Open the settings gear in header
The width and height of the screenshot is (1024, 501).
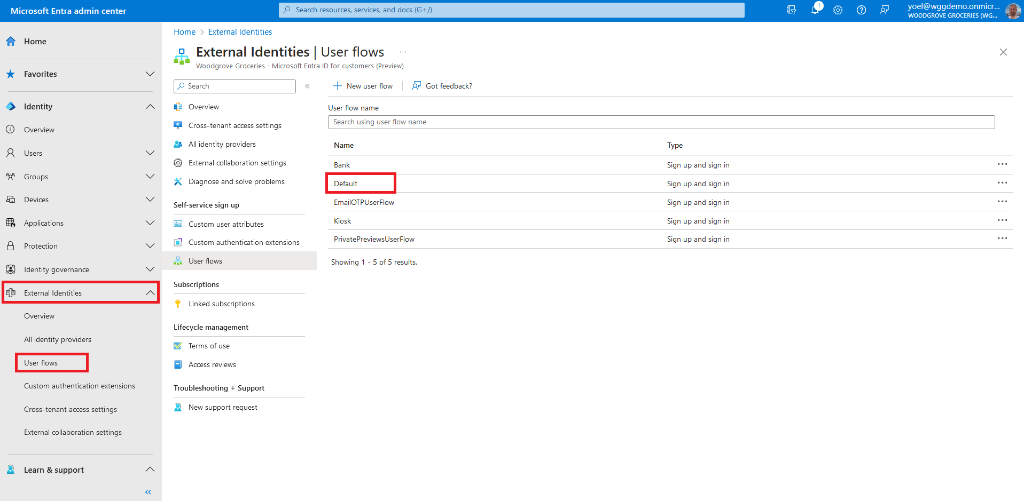(x=838, y=10)
